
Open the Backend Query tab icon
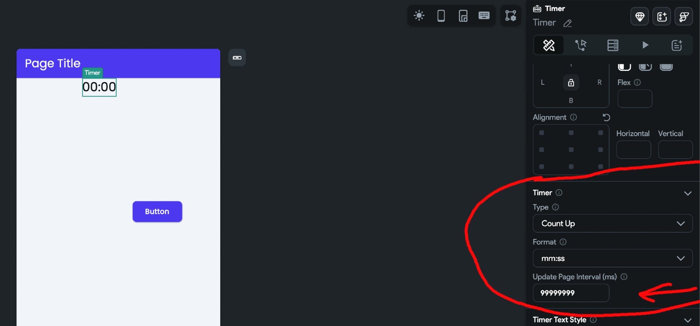613,45
